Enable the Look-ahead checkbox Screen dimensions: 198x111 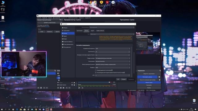(x=96, y=70)
